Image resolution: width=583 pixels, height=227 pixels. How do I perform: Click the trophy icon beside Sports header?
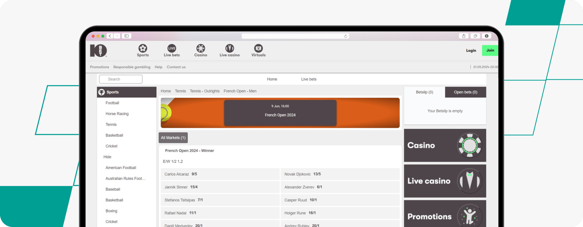[102, 92]
